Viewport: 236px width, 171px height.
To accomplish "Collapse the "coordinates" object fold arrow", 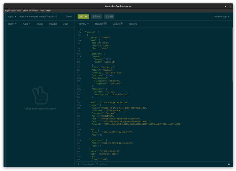I will 81,78.
